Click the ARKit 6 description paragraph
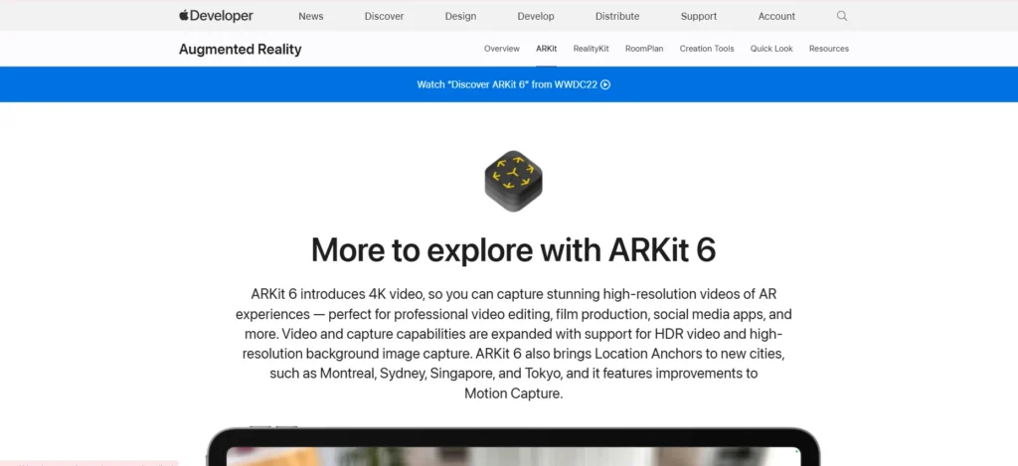 tap(514, 344)
